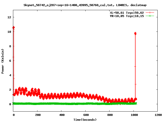Image resolution: width=163 pixels, height=122 pixels.
Task: Click the x-axis tick label 1000
Action: [134, 115]
